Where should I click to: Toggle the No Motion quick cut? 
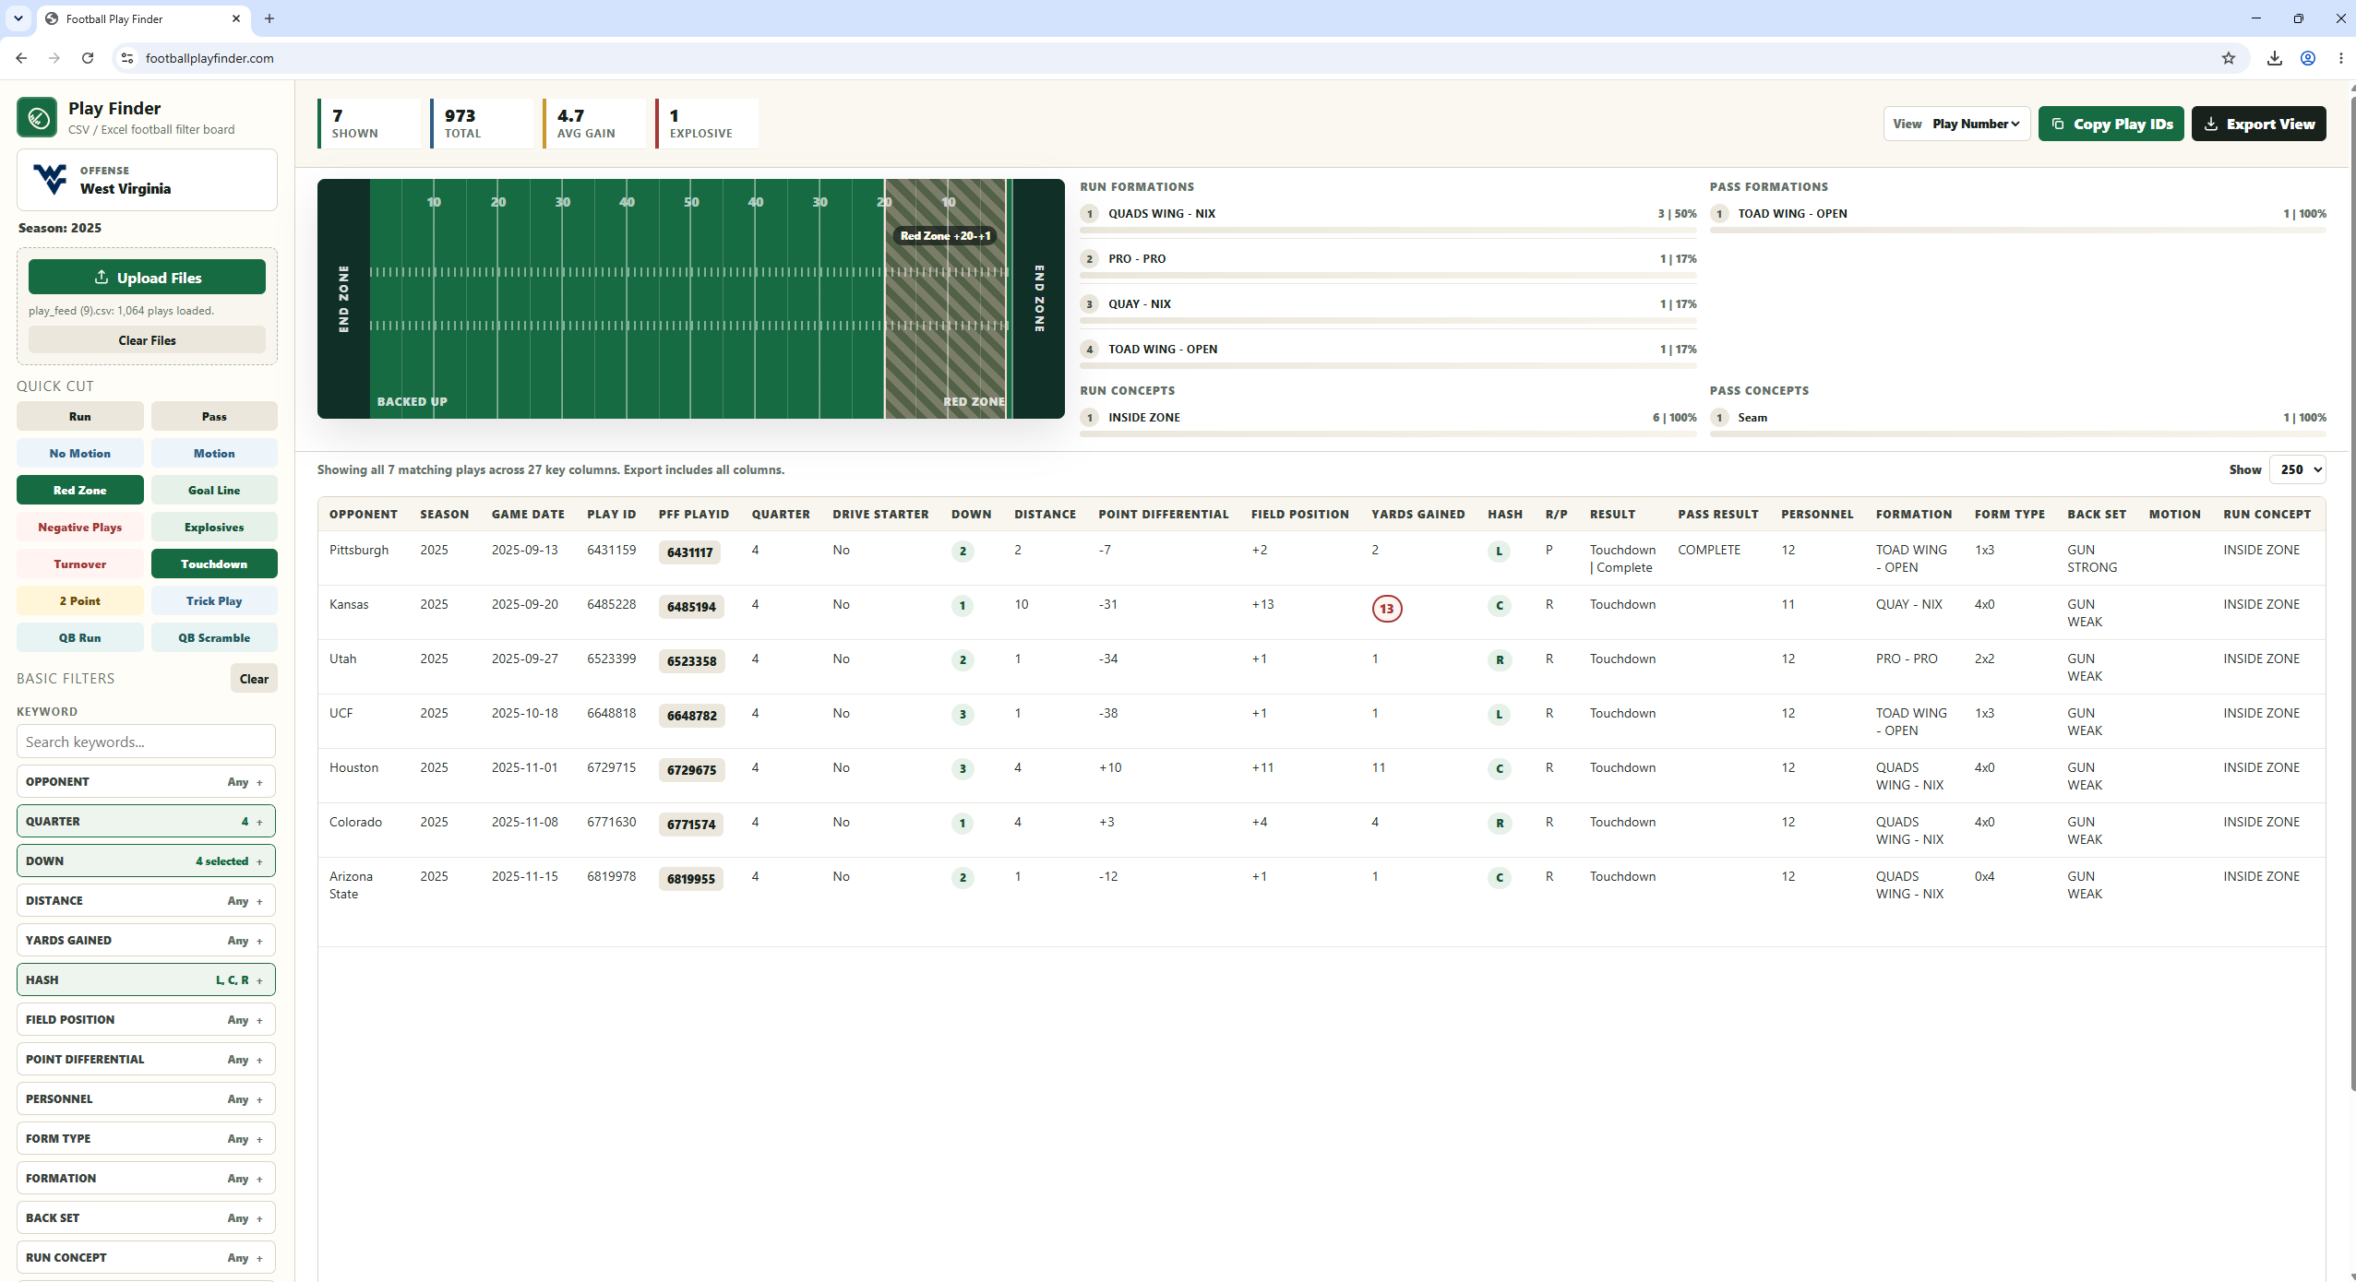coord(80,453)
